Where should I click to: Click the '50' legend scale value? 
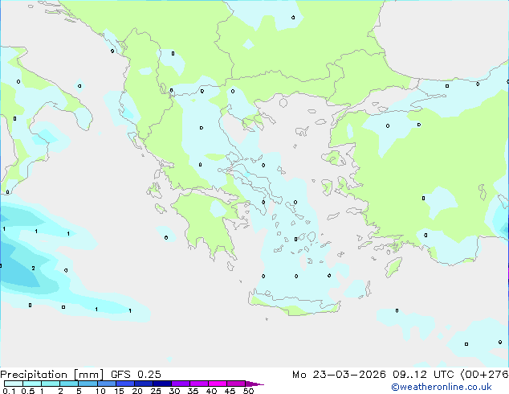[x=249, y=391]
